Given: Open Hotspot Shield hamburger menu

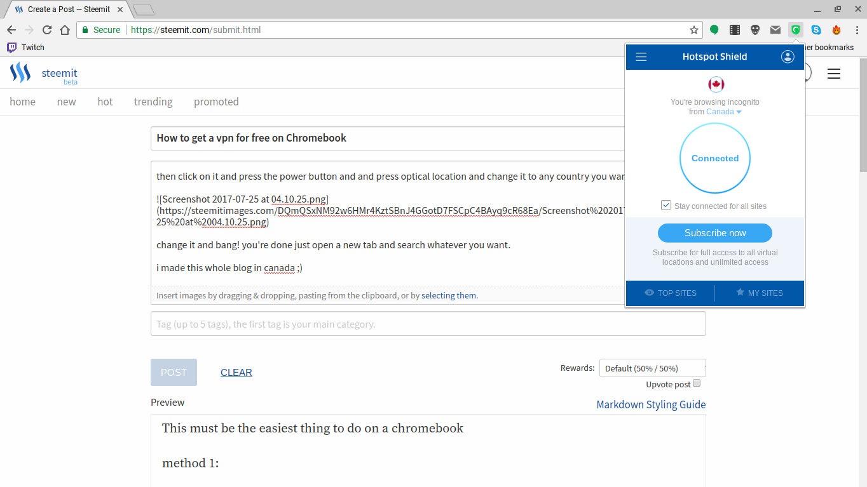Looking at the screenshot, I should (641, 57).
